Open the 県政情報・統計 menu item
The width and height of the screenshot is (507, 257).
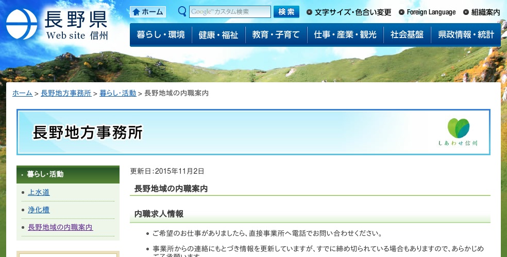(x=466, y=35)
